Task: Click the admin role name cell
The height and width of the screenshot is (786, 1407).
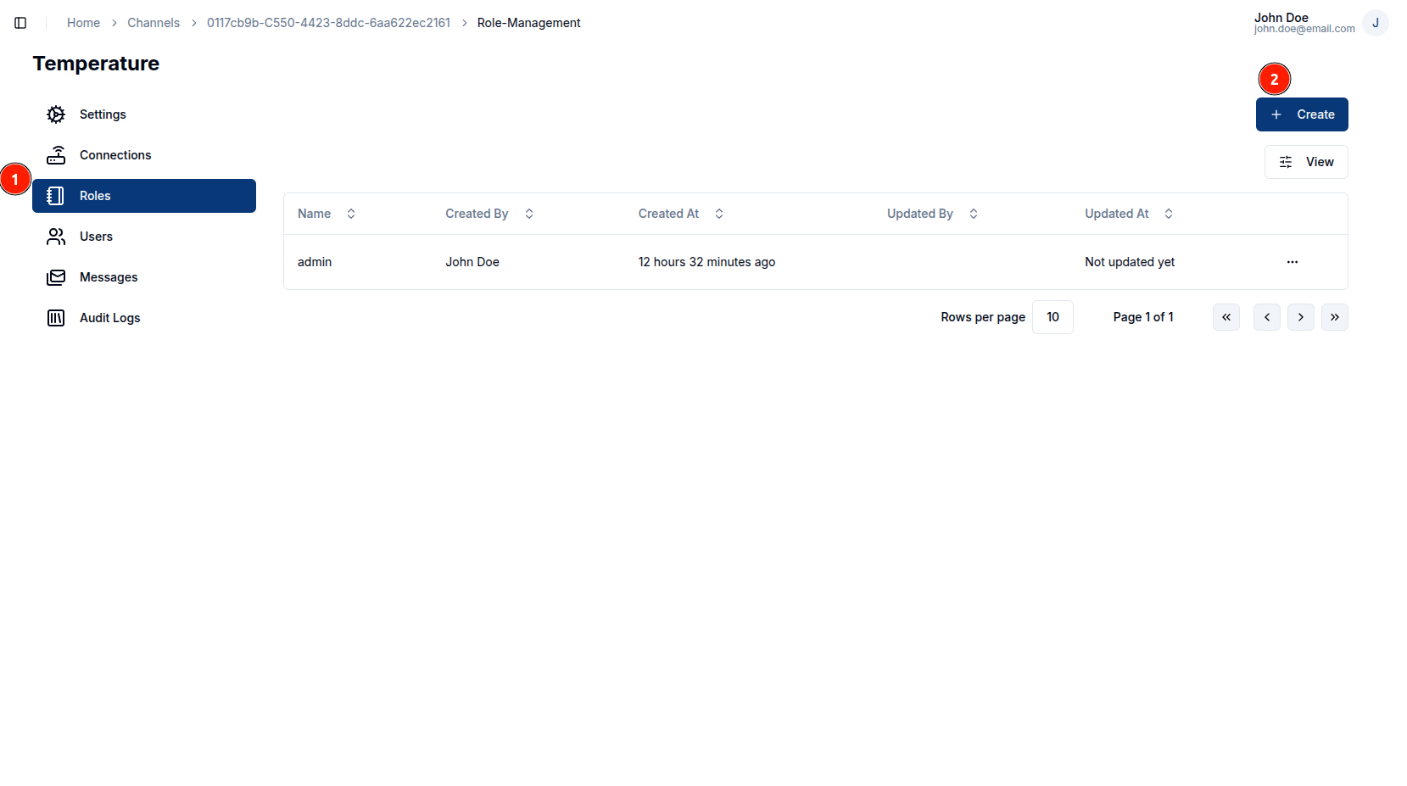Action: coord(315,262)
